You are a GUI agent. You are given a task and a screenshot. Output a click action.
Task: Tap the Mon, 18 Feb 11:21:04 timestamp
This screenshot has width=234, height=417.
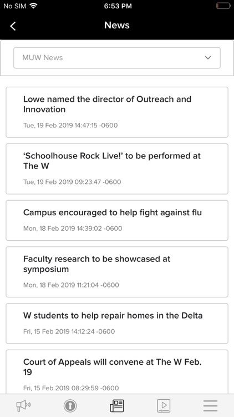pos(71,285)
